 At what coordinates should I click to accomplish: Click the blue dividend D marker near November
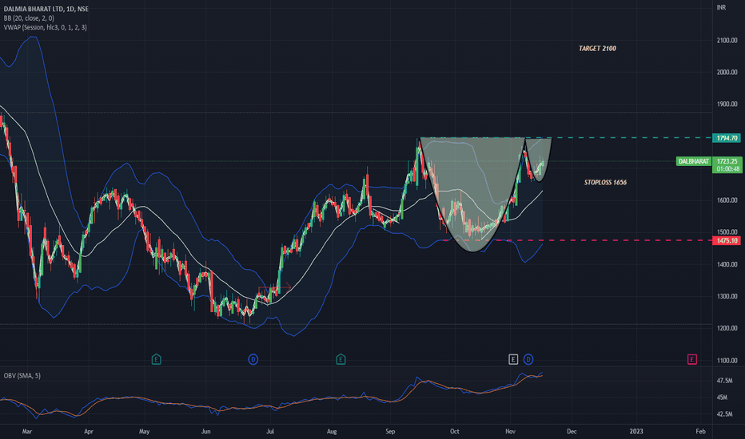(x=528, y=359)
